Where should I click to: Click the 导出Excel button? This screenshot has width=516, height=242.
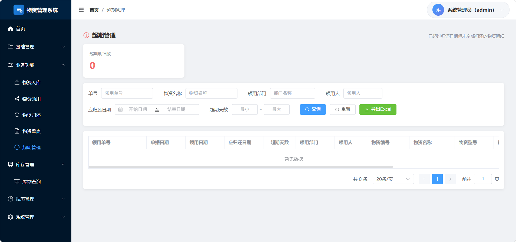point(378,109)
